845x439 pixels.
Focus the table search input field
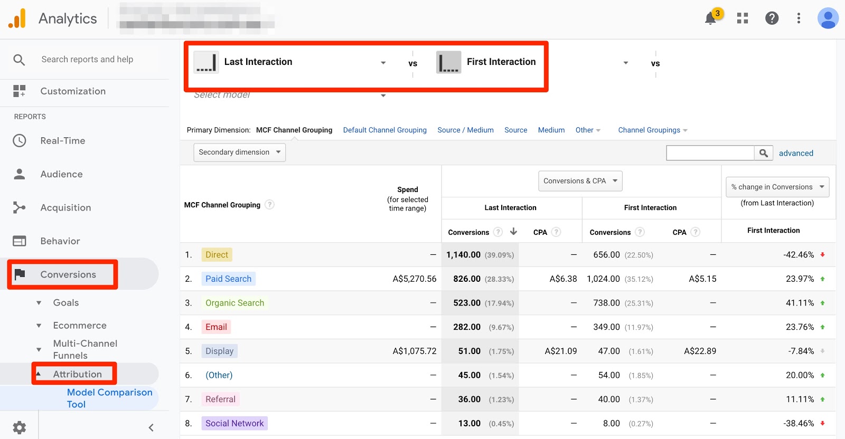[x=710, y=153]
